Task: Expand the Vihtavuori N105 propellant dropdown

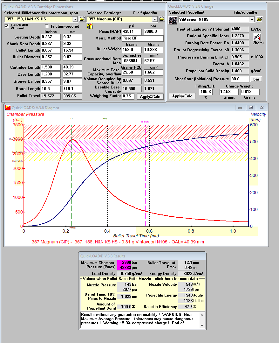Action: (252, 20)
